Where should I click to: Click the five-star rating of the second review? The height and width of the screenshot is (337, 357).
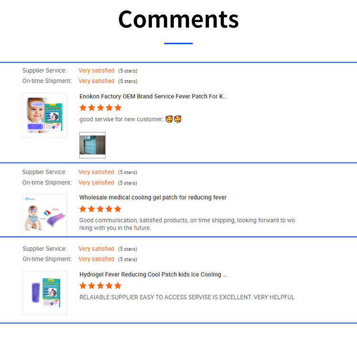[x=100, y=209]
